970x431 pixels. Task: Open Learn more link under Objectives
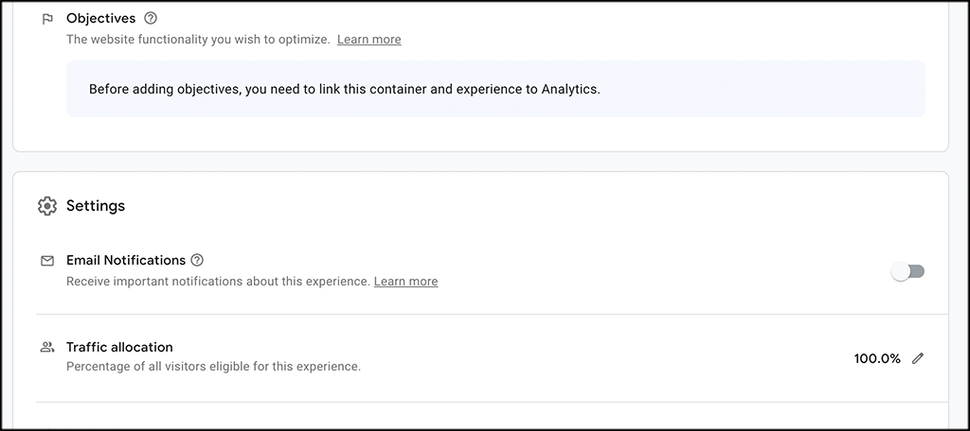coord(369,40)
